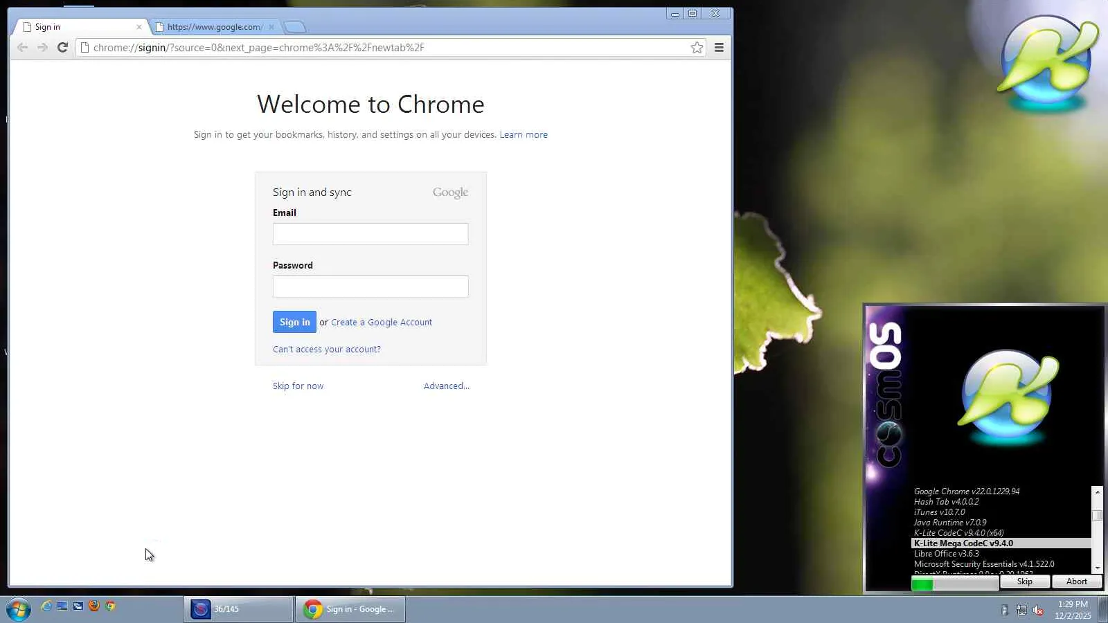Click Chrome's back arrow button

[x=22, y=47]
